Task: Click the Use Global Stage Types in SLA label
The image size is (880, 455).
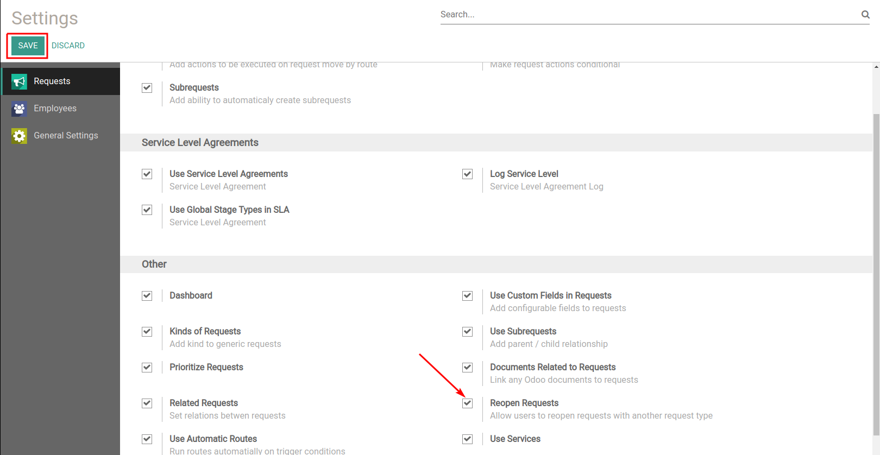Action: click(x=229, y=210)
